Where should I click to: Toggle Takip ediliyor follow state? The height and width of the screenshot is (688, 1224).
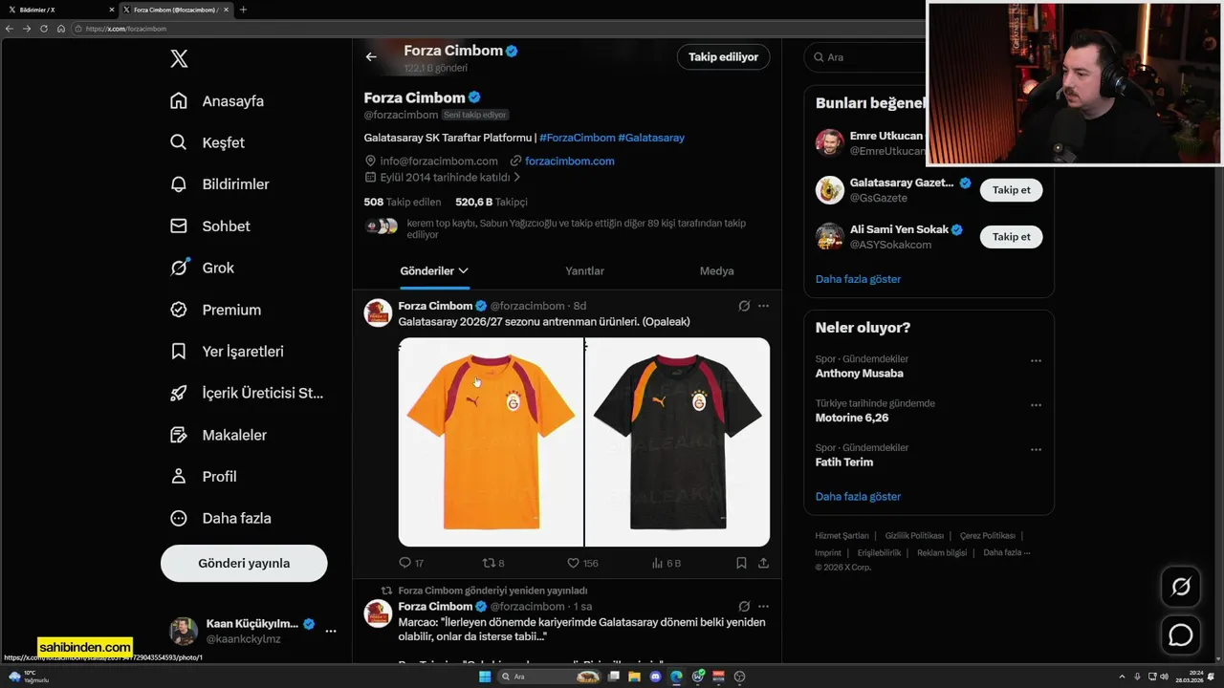click(723, 56)
